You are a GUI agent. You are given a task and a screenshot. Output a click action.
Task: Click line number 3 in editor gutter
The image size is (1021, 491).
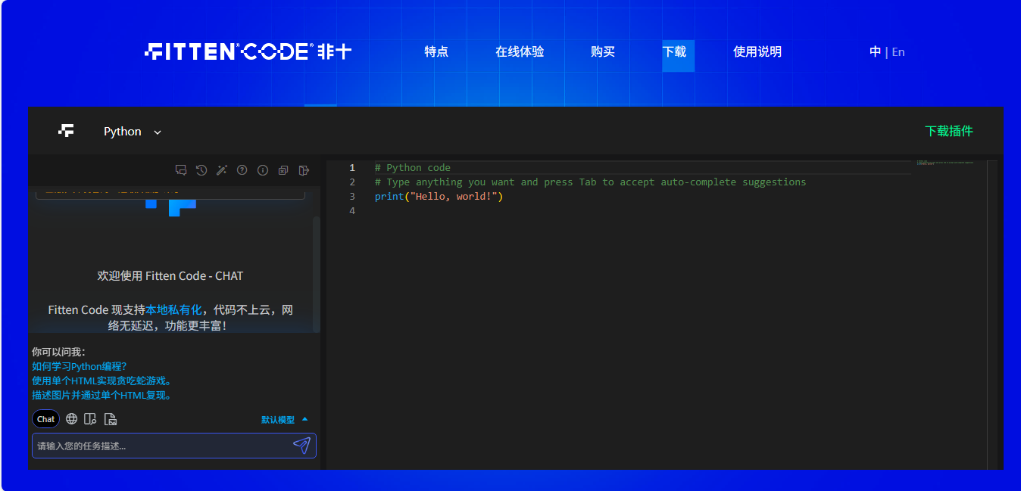tap(351, 197)
